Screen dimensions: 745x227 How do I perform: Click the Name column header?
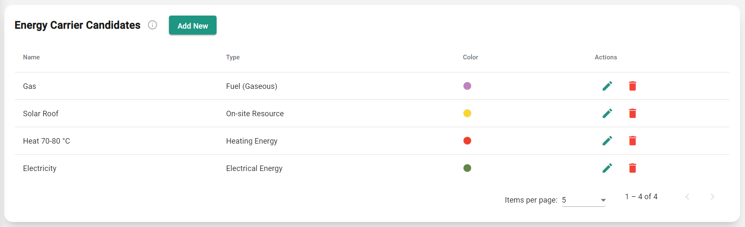pyautogui.click(x=32, y=57)
